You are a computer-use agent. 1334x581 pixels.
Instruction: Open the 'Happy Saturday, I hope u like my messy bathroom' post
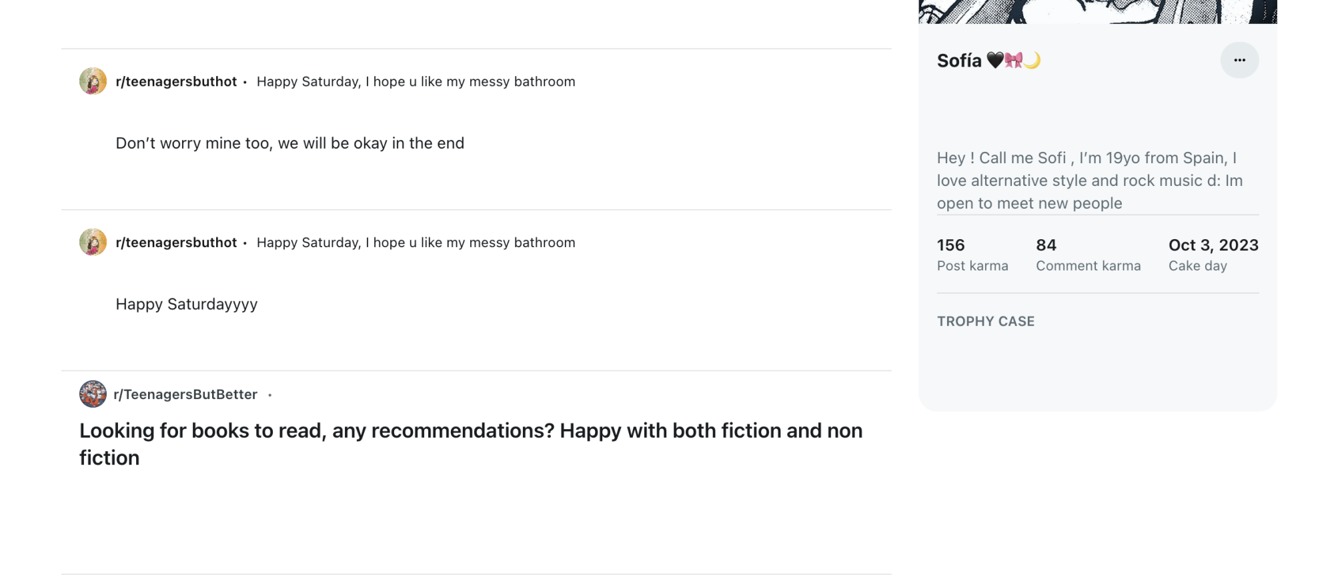point(416,81)
